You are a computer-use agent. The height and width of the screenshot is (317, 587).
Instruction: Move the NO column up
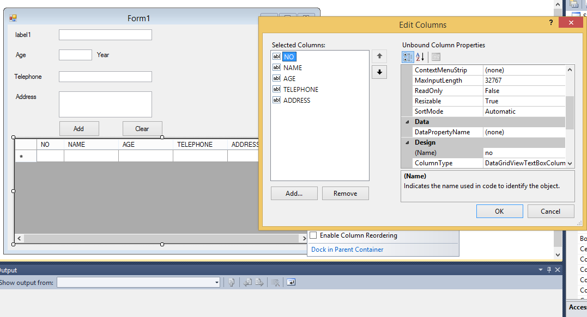pos(379,56)
